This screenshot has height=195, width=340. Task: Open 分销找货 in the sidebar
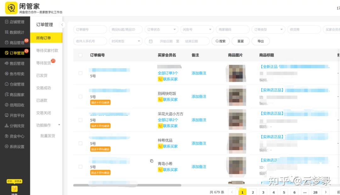click(x=15, y=126)
